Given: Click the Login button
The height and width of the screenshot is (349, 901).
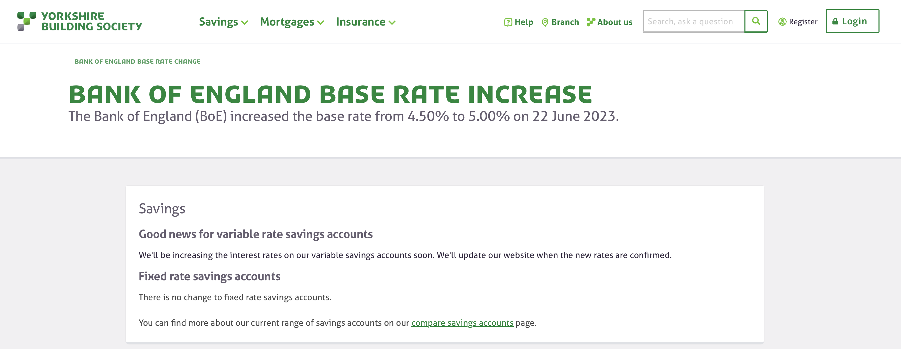Looking at the screenshot, I should (x=852, y=21).
